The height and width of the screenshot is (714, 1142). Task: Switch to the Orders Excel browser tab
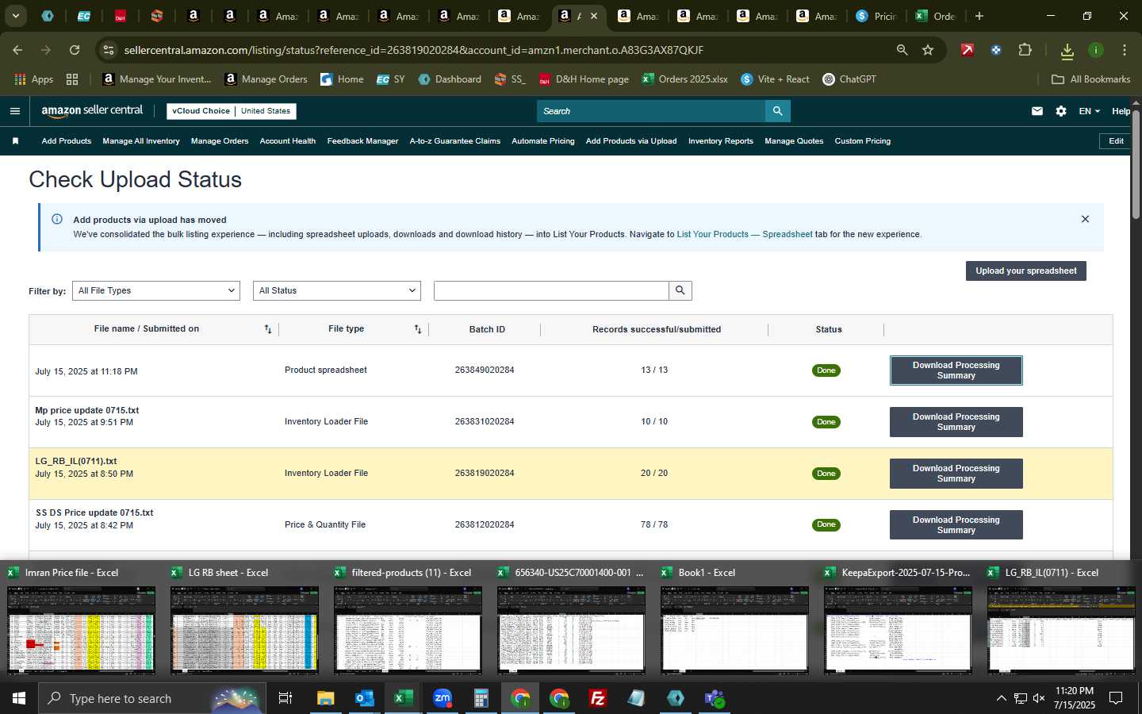937,16
